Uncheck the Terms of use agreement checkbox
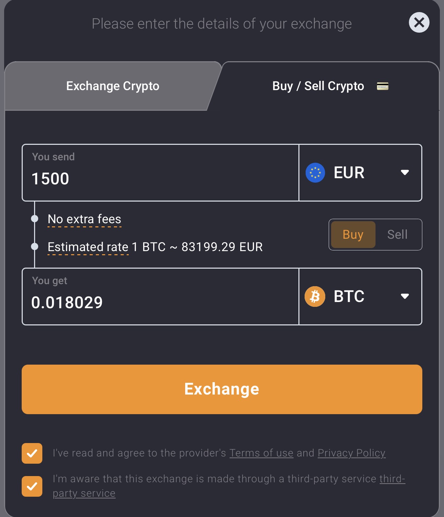Image resolution: width=444 pixels, height=517 pixels. point(32,453)
